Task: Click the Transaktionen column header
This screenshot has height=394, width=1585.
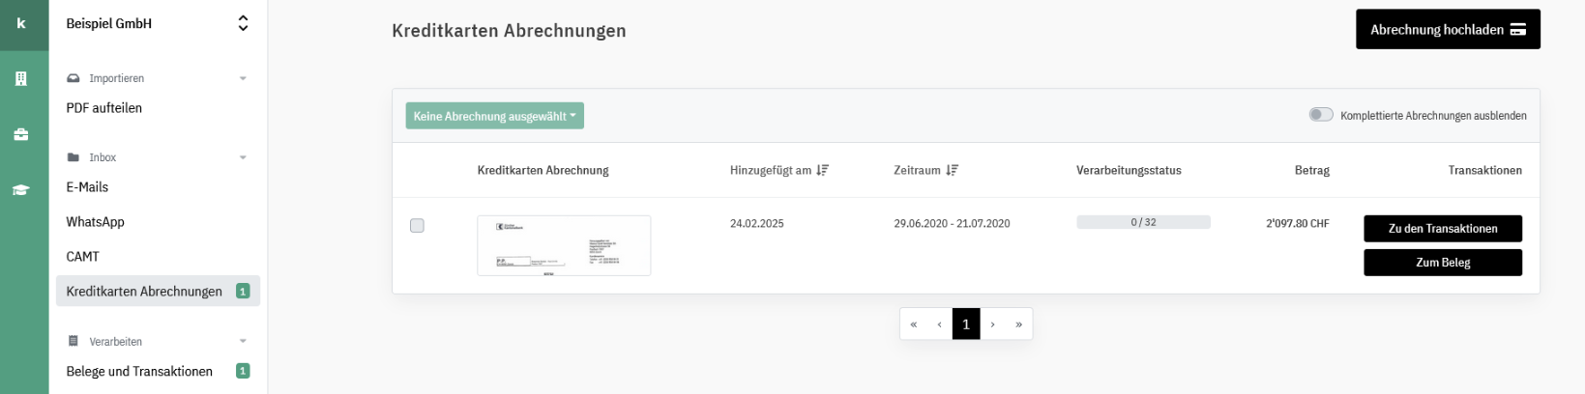Action: coord(1484,171)
